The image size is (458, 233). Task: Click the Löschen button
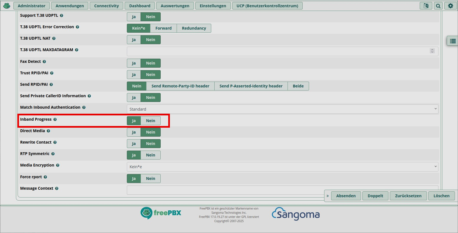coord(441,196)
